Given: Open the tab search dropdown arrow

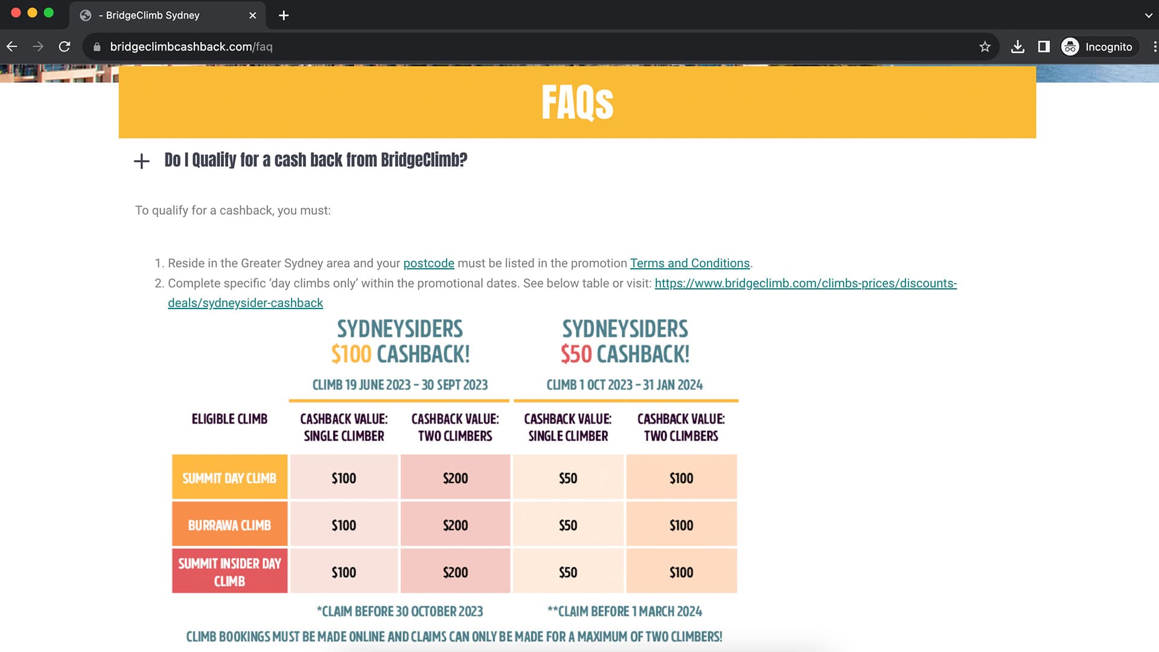Looking at the screenshot, I should click(1148, 15).
